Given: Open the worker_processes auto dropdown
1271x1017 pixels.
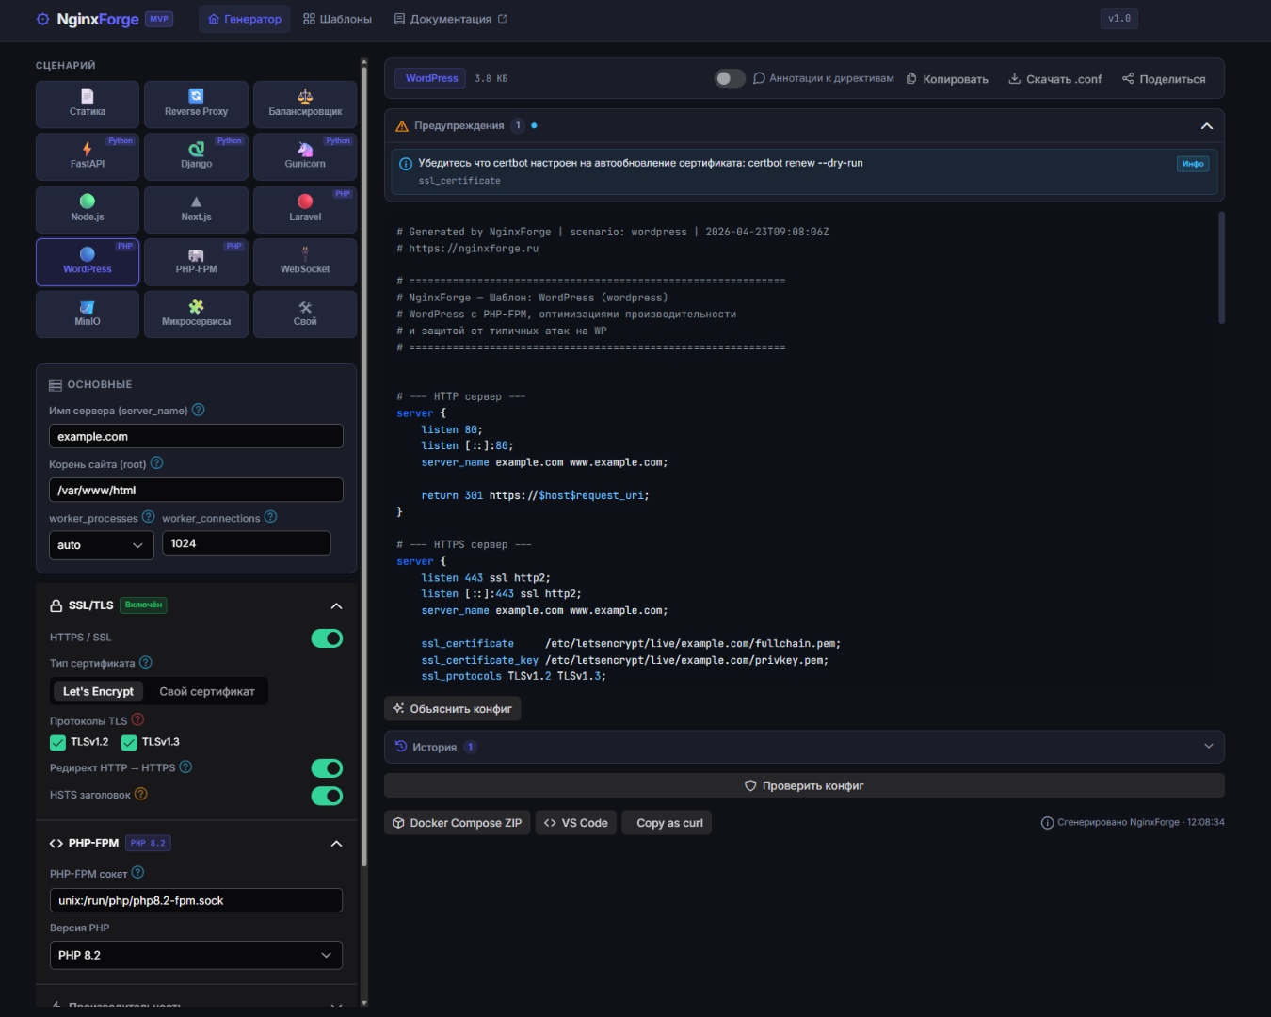Looking at the screenshot, I should coord(101,545).
